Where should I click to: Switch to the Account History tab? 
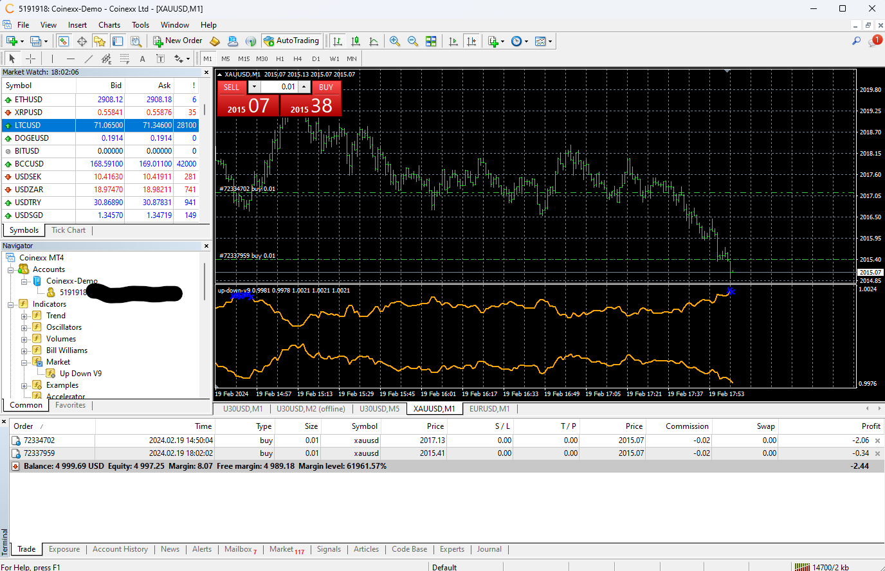[120, 549]
